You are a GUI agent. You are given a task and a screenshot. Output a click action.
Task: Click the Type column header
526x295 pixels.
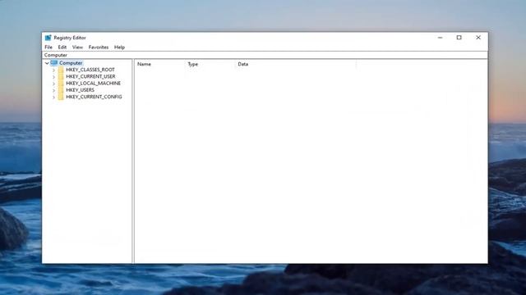(210, 64)
